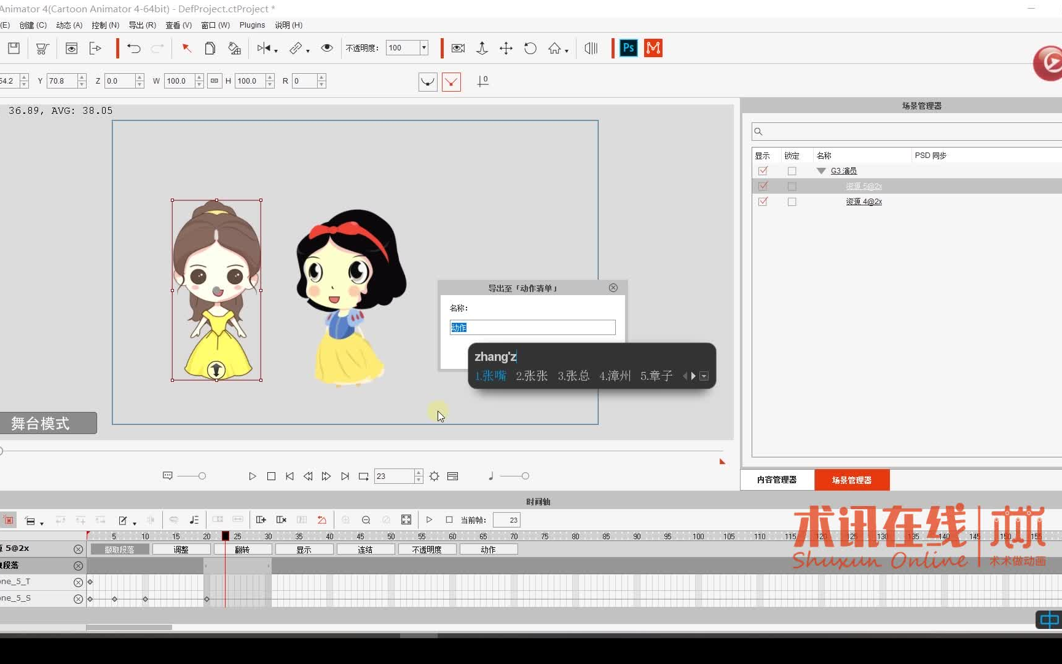Click the 名称 text field in dialog
The image size is (1062, 664).
tap(533, 327)
